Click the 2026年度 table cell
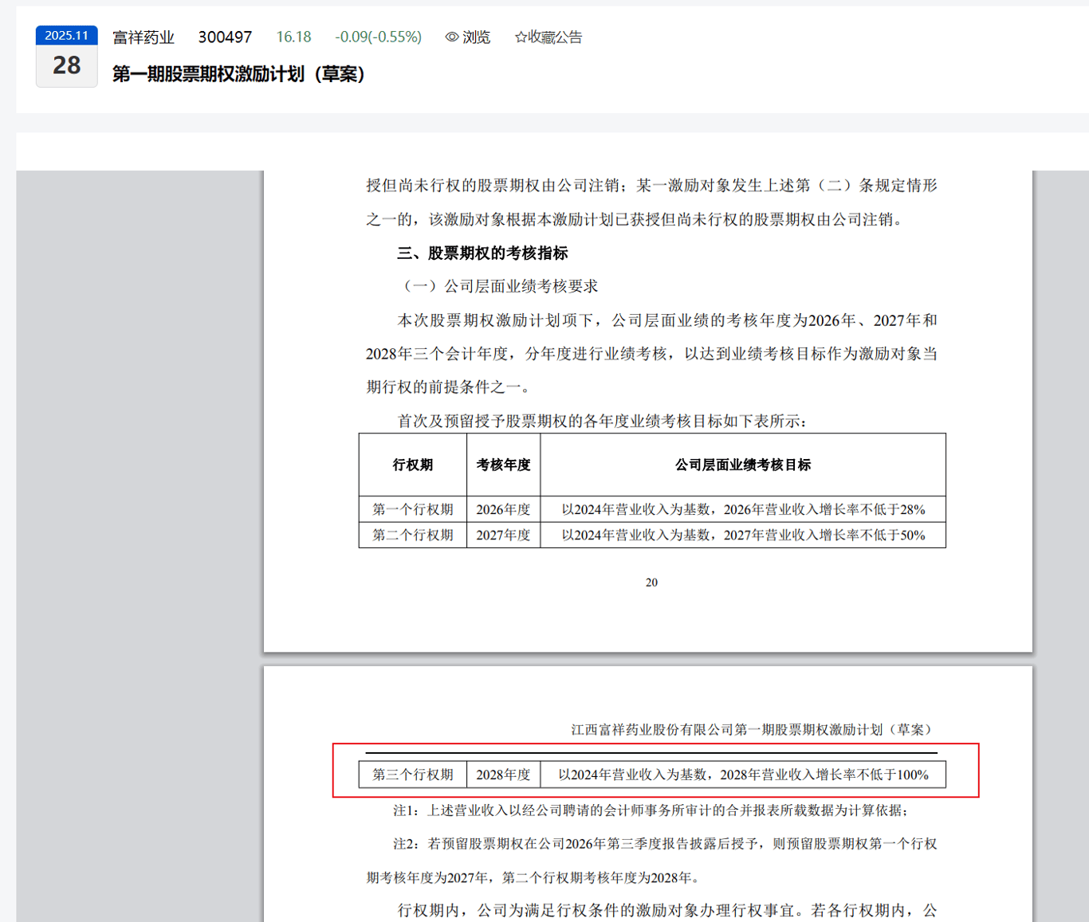The width and height of the screenshot is (1089, 922). click(503, 509)
